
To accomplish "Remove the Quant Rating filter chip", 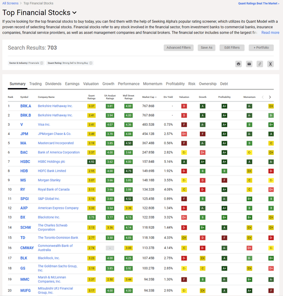I will [91, 63].
